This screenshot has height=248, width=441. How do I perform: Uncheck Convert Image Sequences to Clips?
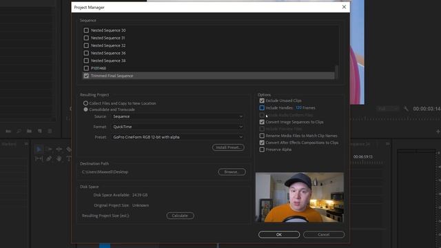click(x=262, y=122)
